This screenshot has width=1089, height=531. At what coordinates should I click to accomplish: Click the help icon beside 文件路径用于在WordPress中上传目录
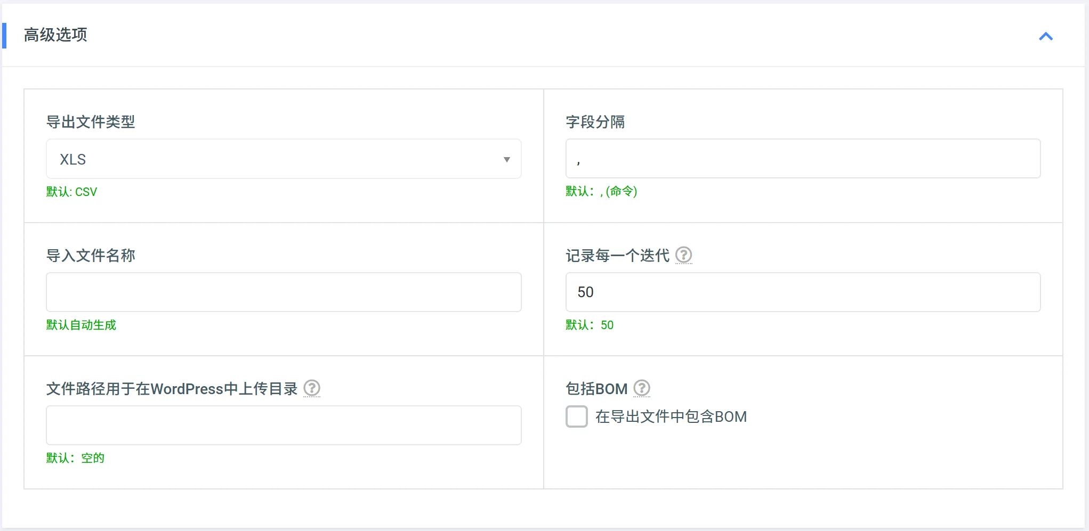[312, 388]
